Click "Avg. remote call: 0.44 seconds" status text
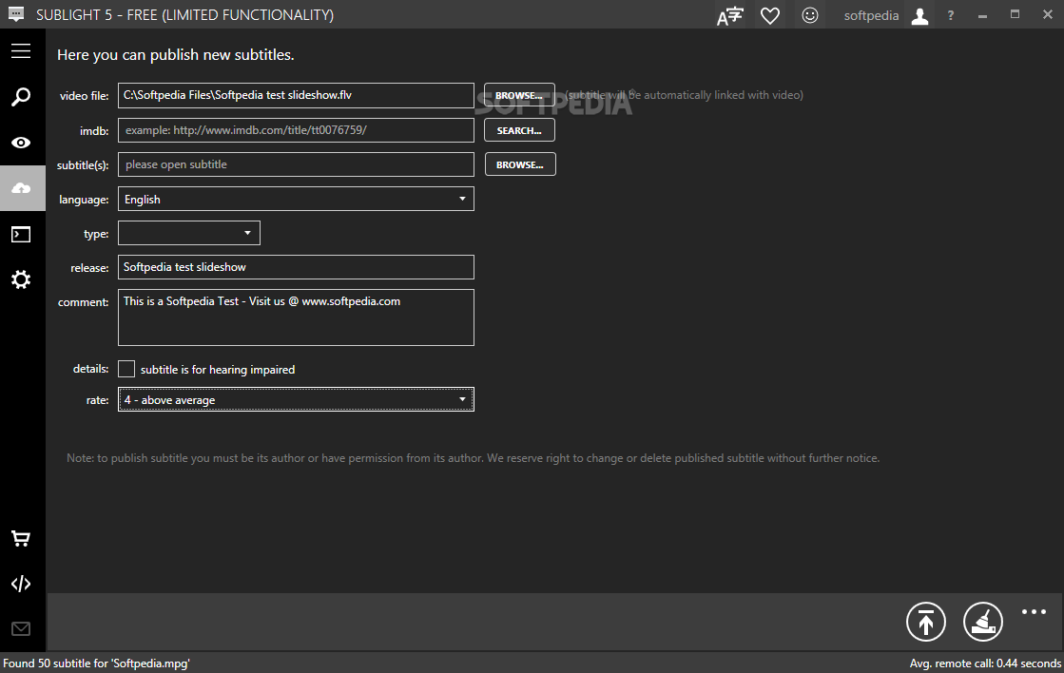This screenshot has height=673, width=1064. click(x=985, y=663)
